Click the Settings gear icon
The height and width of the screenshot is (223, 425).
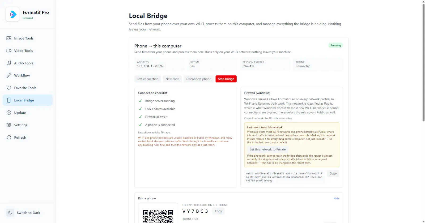coord(9,125)
